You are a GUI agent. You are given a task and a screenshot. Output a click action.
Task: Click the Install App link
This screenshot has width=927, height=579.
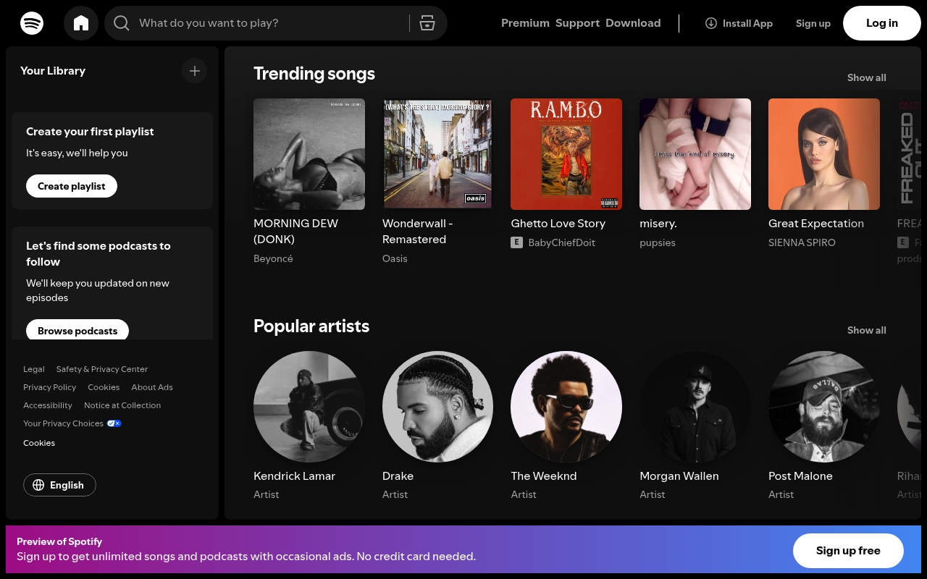[x=739, y=23]
